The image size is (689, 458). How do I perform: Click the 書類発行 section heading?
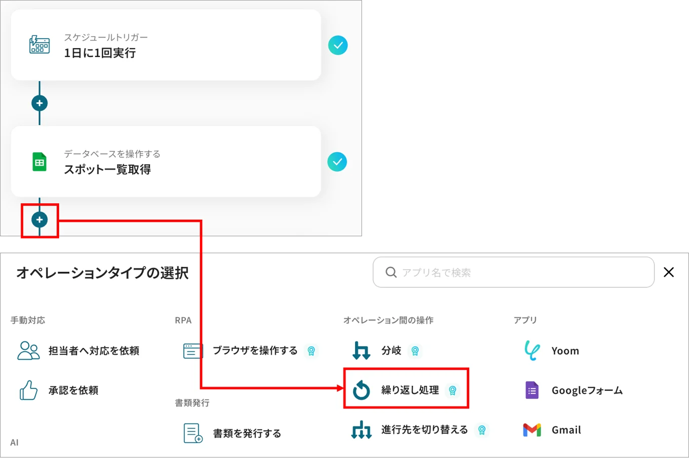(x=192, y=402)
